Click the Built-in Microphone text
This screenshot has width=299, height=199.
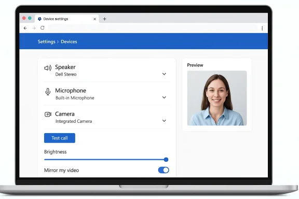[x=75, y=98]
